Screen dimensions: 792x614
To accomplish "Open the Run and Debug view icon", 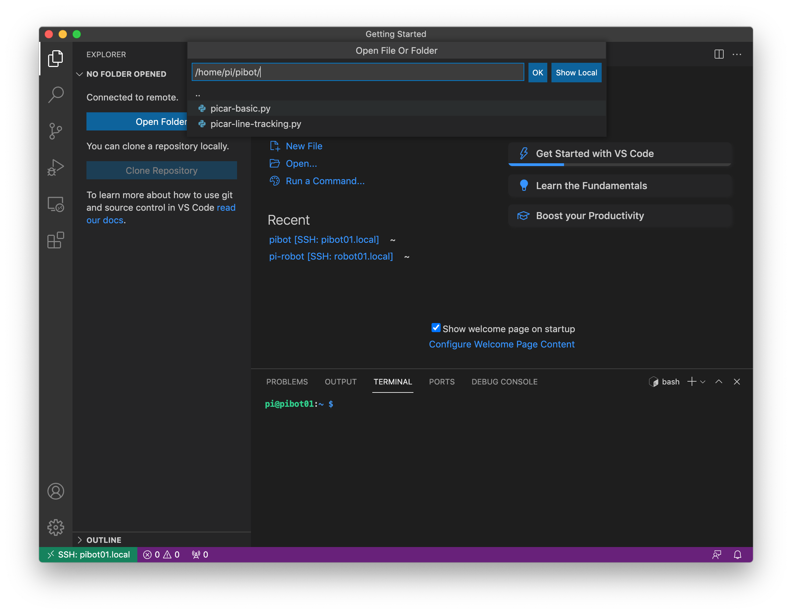I will click(55, 167).
